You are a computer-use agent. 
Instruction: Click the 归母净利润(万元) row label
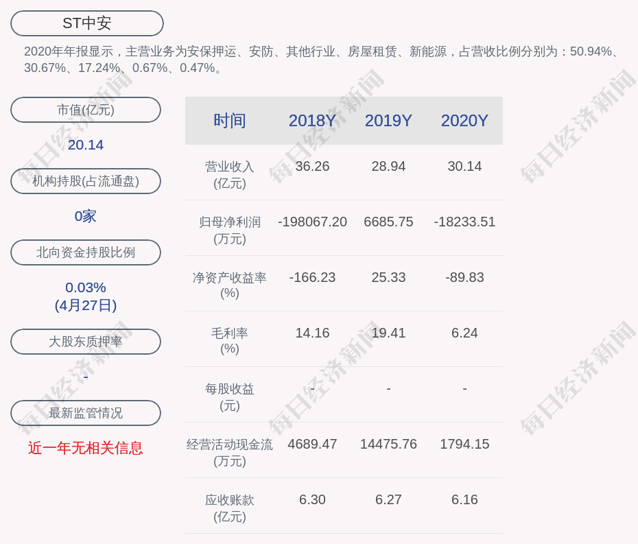pos(230,230)
